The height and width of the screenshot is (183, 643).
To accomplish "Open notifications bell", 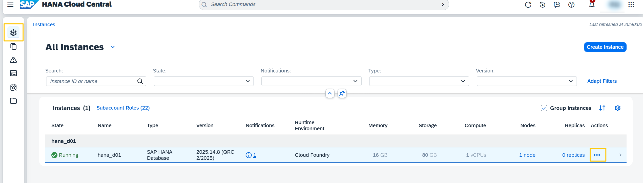I will 592,5.
